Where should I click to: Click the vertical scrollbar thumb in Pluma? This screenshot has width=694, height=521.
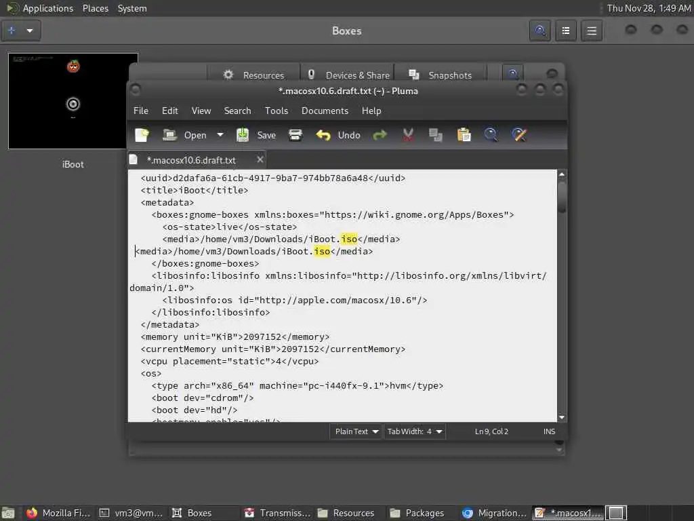[562, 196]
